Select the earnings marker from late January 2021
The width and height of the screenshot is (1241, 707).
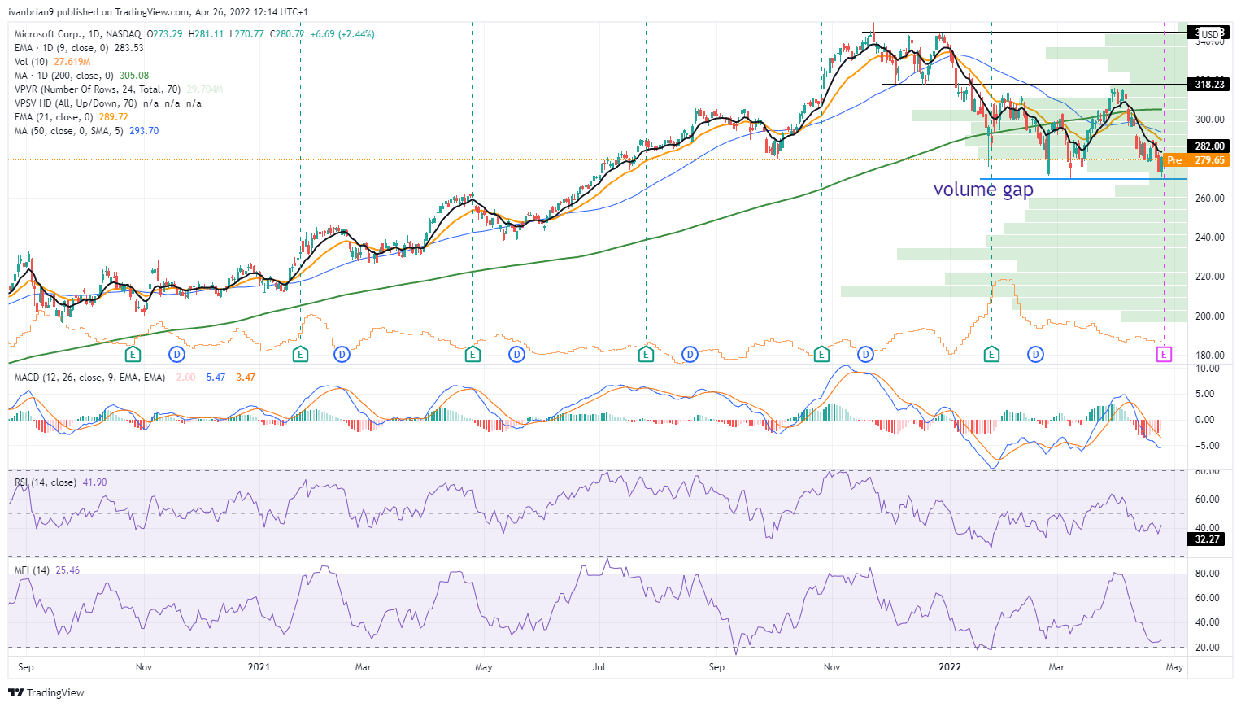pyautogui.click(x=300, y=354)
